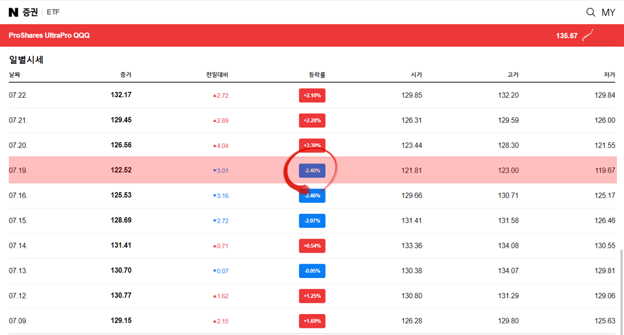Select the 07.13. date cell
The width and height of the screenshot is (624, 335).
pos(18,271)
